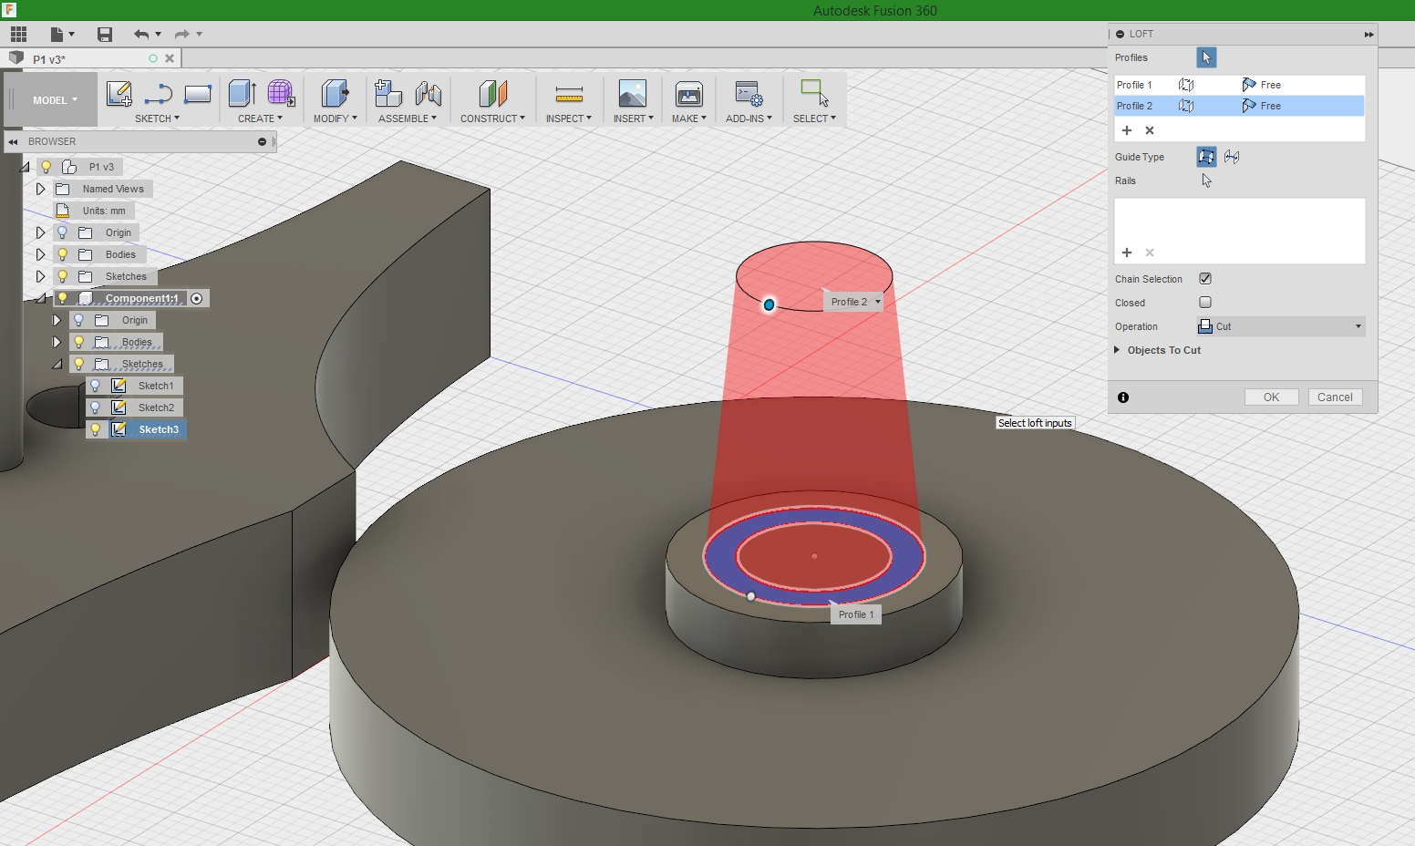The width and height of the screenshot is (1415, 846).
Task: Toggle visibility bulb of Sketch3
Action: (x=96, y=429)
